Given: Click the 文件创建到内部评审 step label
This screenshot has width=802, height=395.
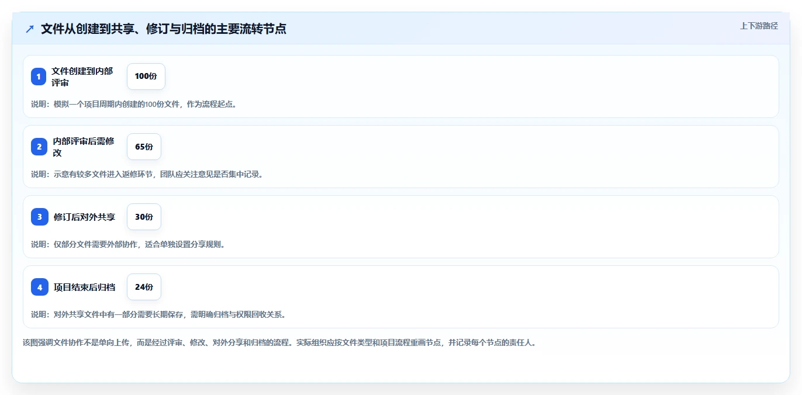Looking at the screenshot, I should click(82, 77).
